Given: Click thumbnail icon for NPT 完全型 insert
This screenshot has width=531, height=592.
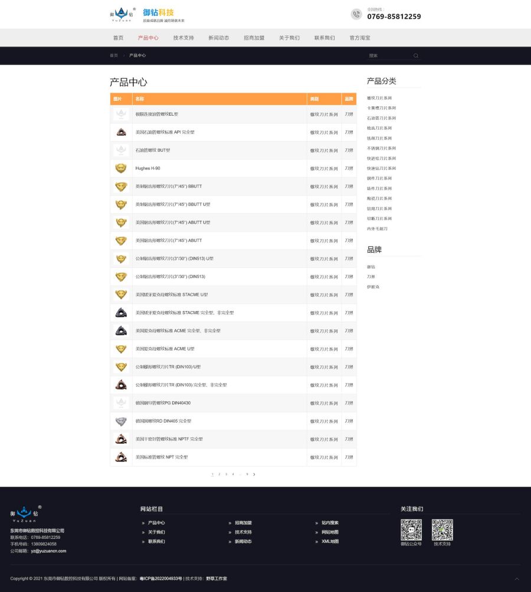Looking at the screenshot, I should [121, 457].
